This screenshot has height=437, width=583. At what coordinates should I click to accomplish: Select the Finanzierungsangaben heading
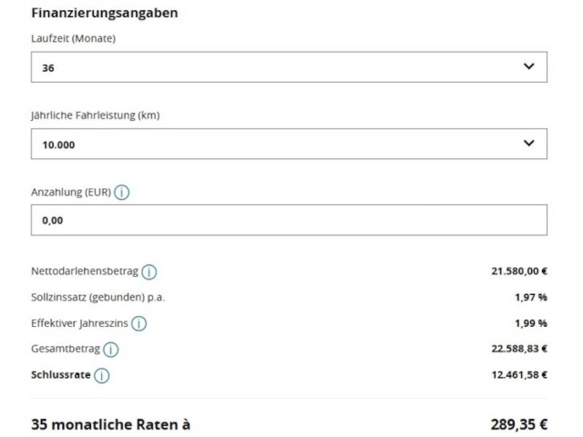pyautogui.click(x=105, y=13)
